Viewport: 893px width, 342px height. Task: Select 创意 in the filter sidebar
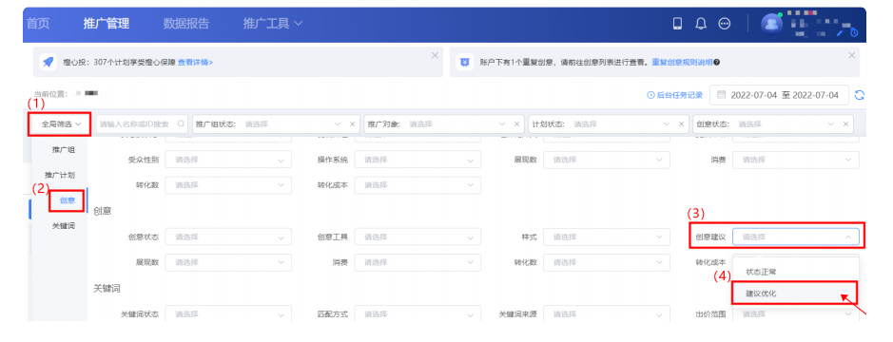67,199
